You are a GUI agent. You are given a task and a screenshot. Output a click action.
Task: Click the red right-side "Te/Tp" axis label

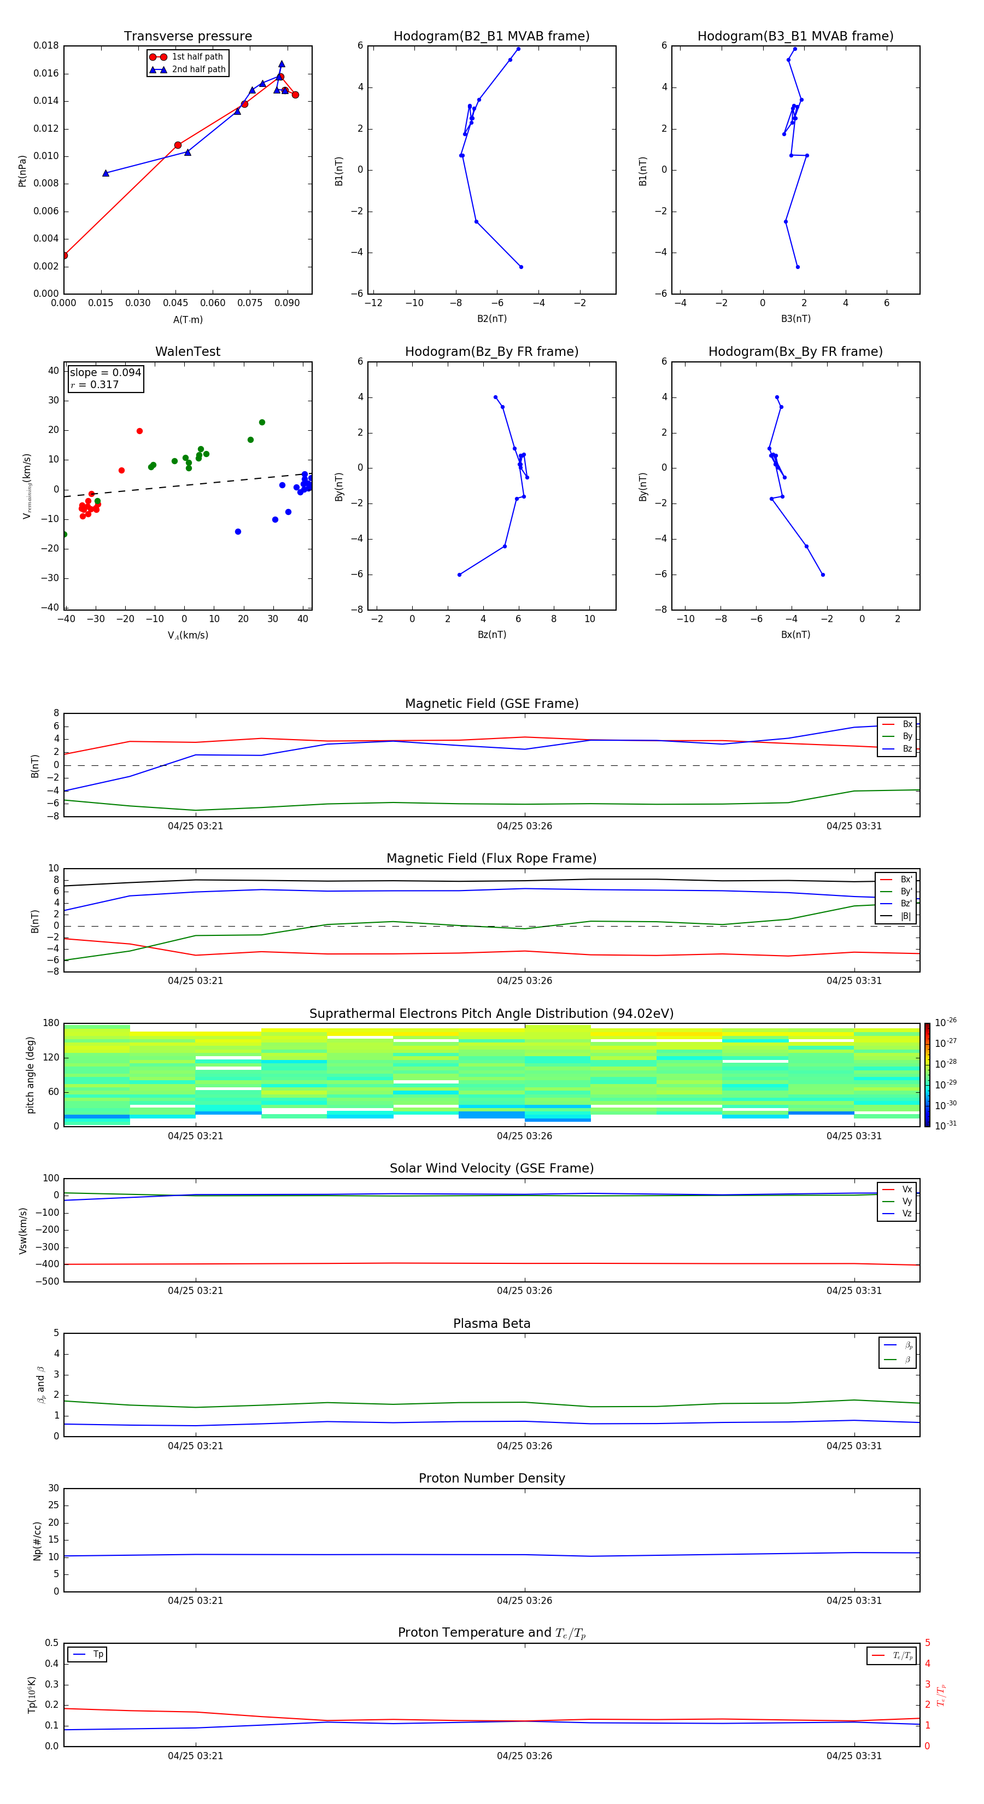(942, 1695)
